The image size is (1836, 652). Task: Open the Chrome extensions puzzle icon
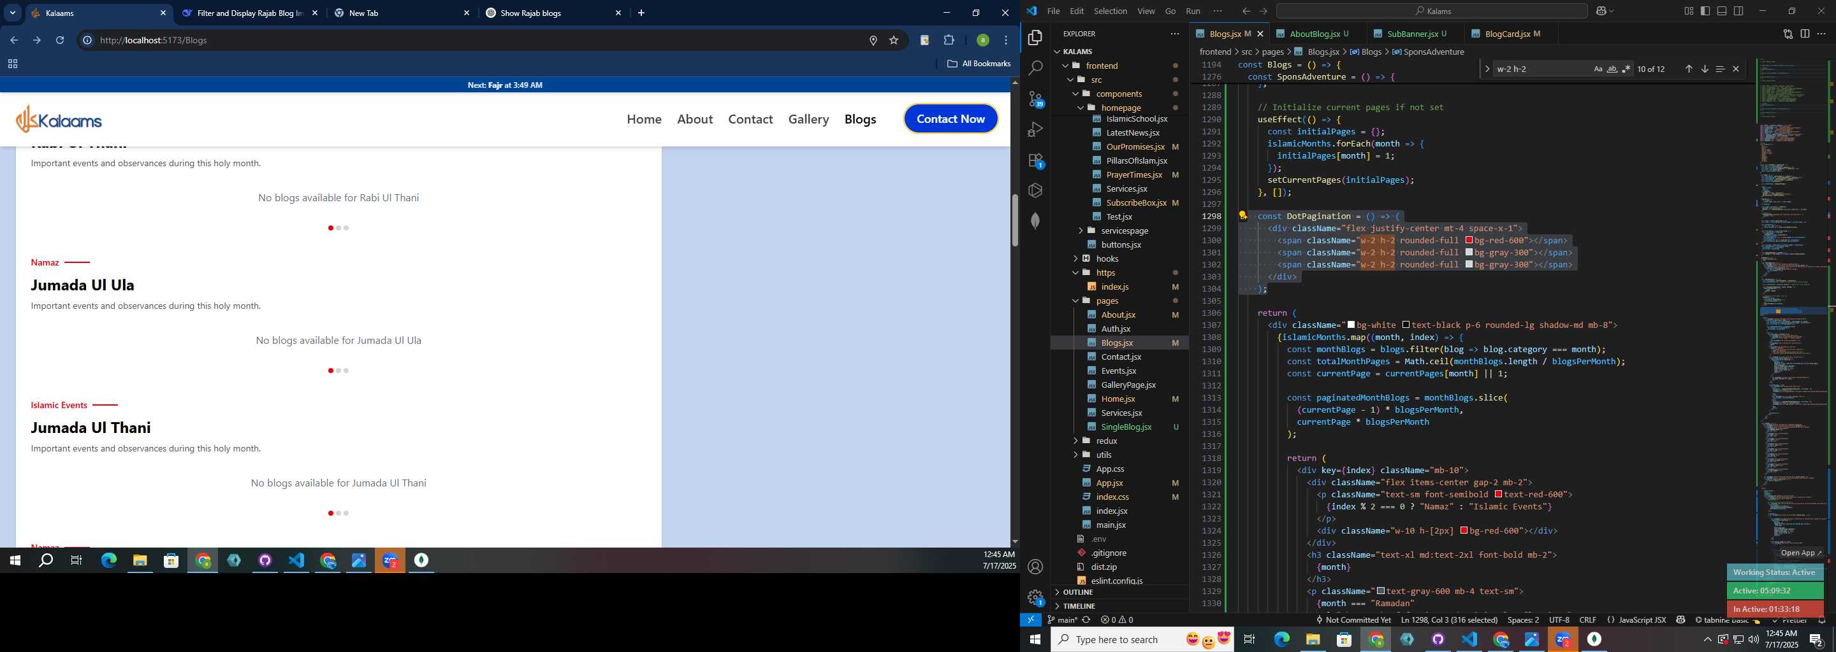pyautogui.click(x=949, y=40)
